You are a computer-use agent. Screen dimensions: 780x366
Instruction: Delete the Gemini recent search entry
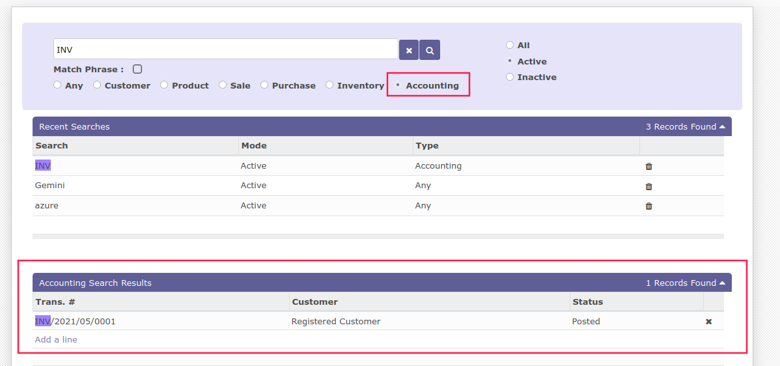(648, 186)
